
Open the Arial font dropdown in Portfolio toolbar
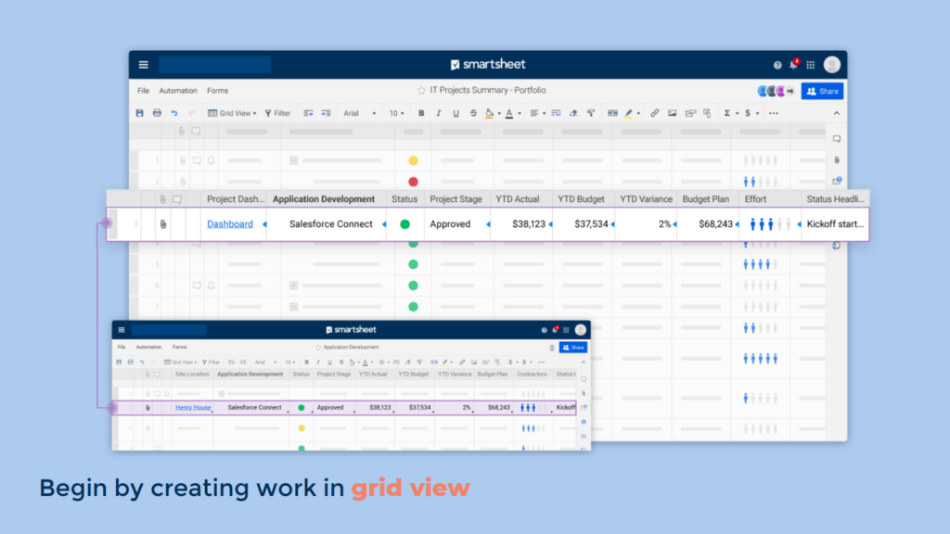tap(360, 113)
